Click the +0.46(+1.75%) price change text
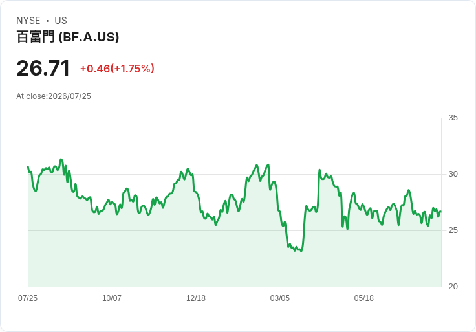Screen dimensions: 476x332 [x=117, y=69]
